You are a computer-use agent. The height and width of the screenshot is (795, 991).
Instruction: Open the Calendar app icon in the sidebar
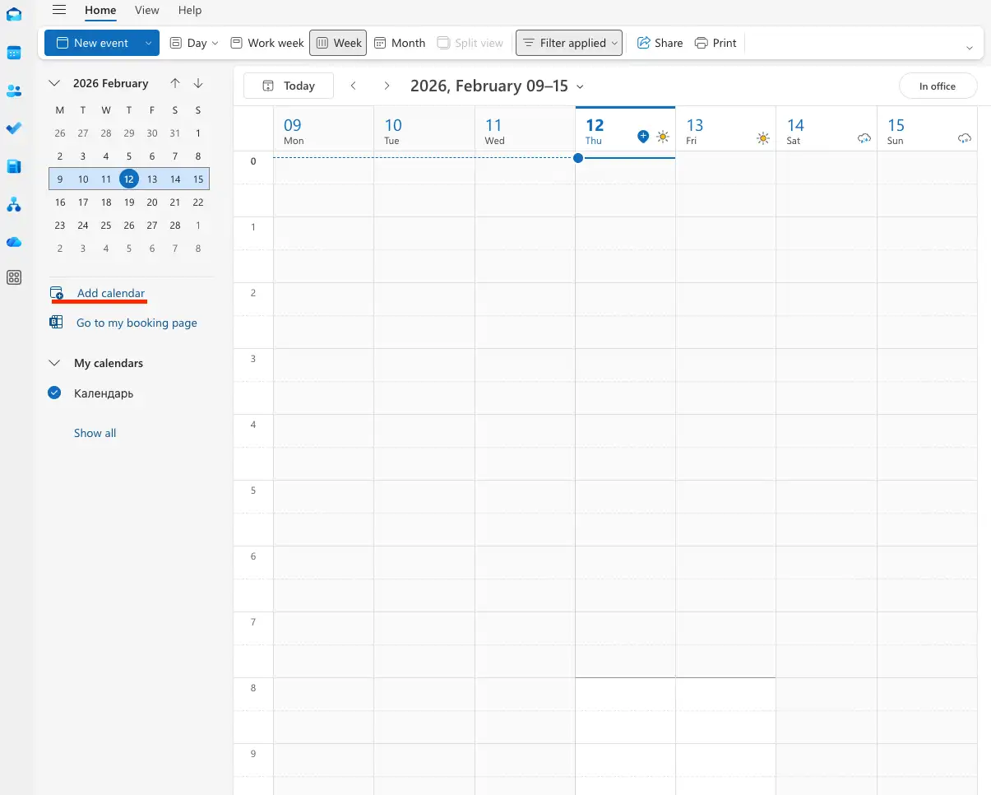[x=14, y=53]
